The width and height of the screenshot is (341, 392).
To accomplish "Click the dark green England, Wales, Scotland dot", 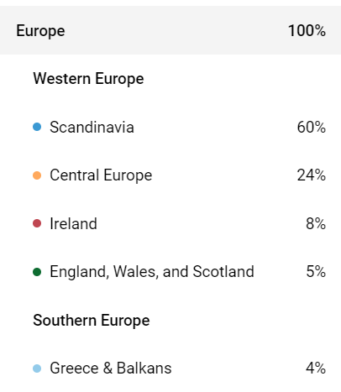I will [37, 272].
